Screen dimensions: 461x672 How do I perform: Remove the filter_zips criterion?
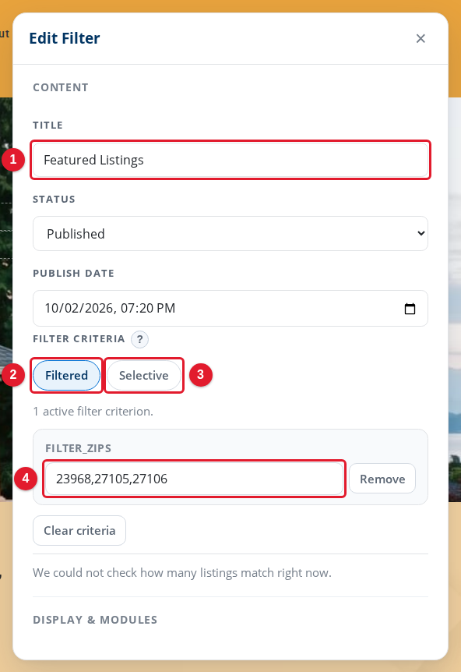point(382,479)
